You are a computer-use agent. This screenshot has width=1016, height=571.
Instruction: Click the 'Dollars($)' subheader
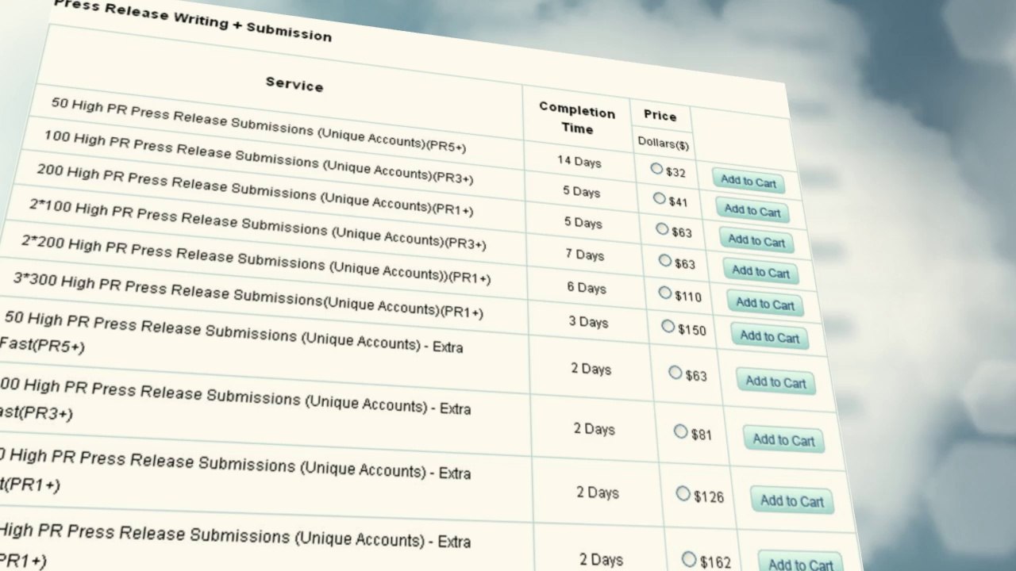coord(664,144)
